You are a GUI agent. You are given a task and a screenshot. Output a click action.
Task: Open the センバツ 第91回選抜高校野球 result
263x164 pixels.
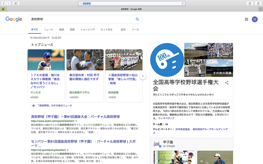(83, 144)
